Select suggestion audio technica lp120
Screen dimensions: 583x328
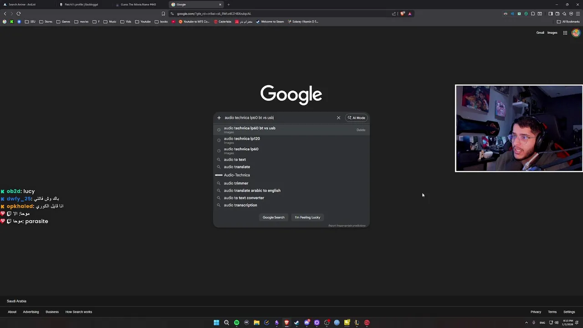click(x=291, y=140)
